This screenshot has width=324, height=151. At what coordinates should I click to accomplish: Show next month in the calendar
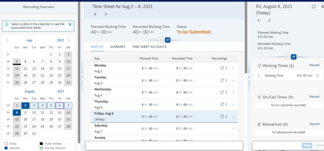click(69, 40)
